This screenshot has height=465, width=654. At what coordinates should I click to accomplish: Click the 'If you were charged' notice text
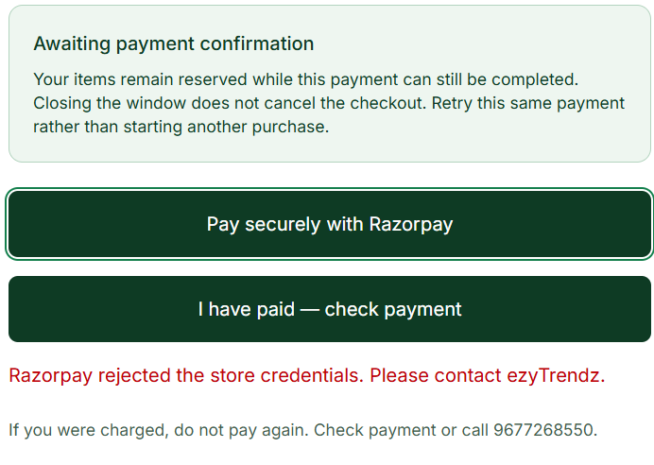tap(303, 429)
